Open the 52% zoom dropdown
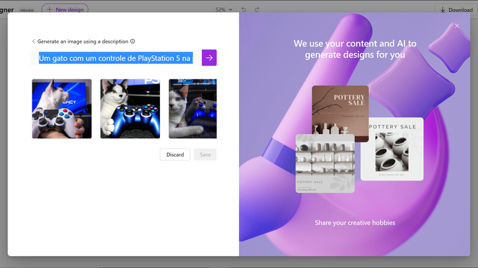 point(224,9)
